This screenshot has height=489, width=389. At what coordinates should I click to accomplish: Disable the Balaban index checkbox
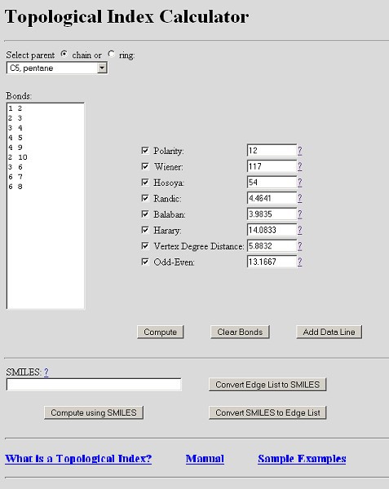(x=145, y=214)
